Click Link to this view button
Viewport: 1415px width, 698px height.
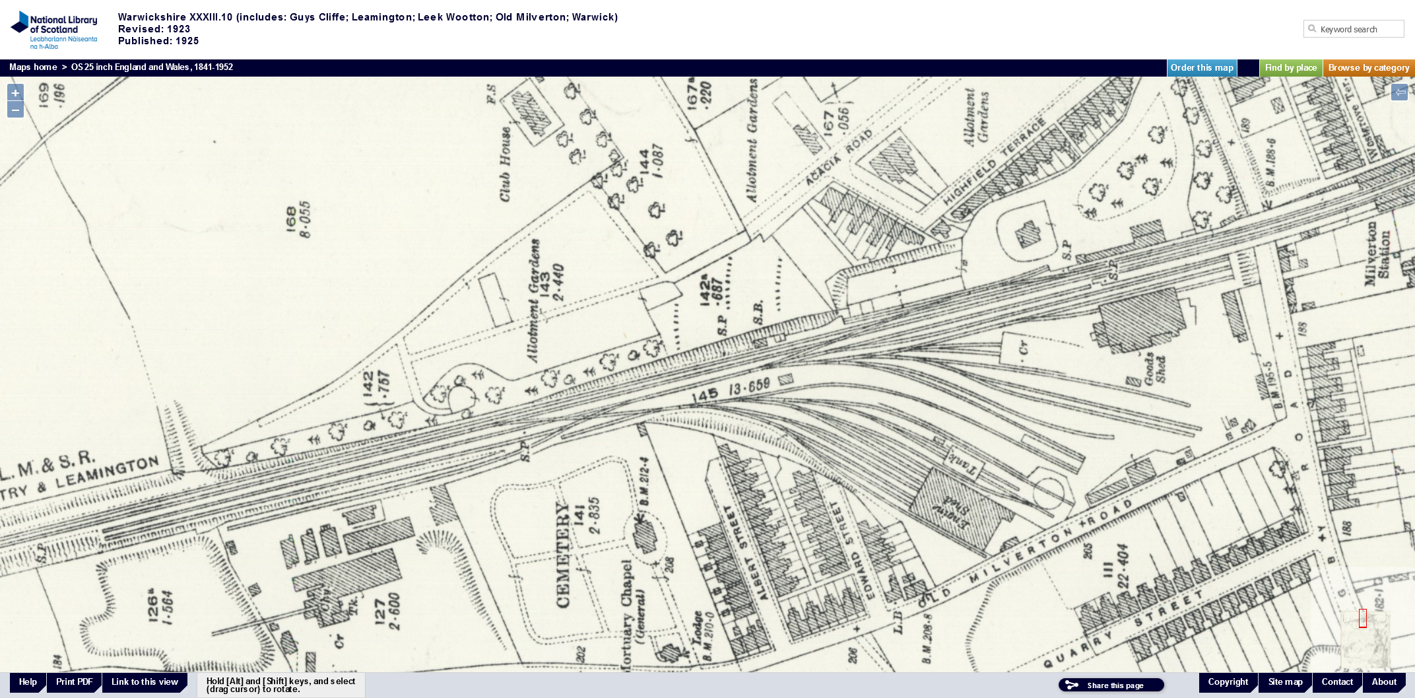pos(145,682)
